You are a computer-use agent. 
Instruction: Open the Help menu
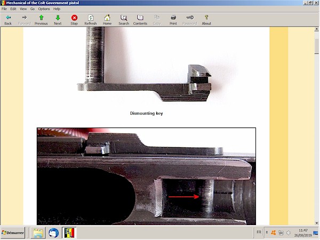click(57, 9)
